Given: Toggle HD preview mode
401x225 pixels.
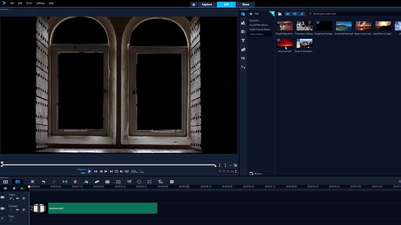Looking at the screenshot, I should pyautogui.click(x=127, y=171).
